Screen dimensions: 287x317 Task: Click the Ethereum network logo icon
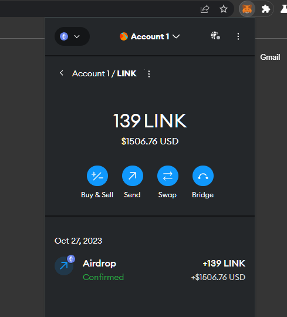pos(64,36)
